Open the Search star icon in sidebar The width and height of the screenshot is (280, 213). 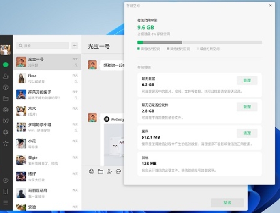6,143
